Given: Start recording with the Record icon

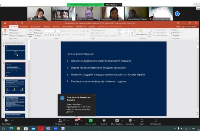Looking at the screenshot, I should click(104, 120).
